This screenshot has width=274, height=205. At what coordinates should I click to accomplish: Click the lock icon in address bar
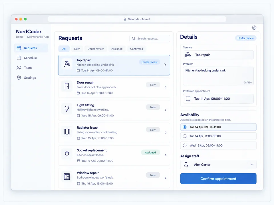(125, 19)
